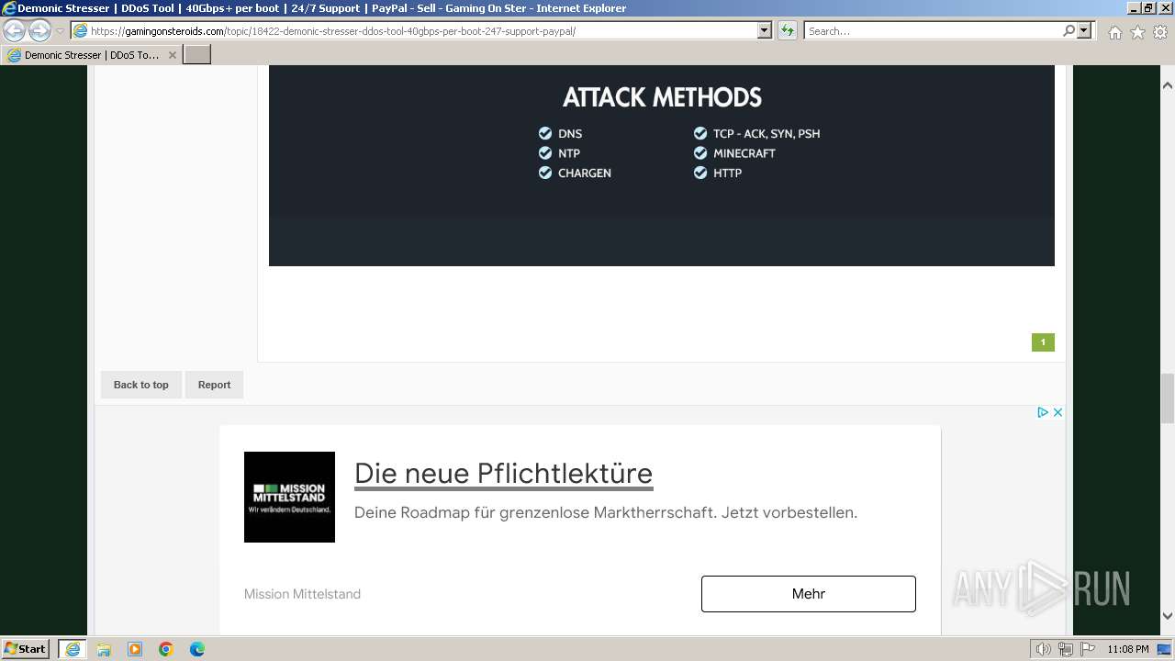Click the page scrollbar down arrow
This screenshot has height=661, width=1175.
(1168, 616)
